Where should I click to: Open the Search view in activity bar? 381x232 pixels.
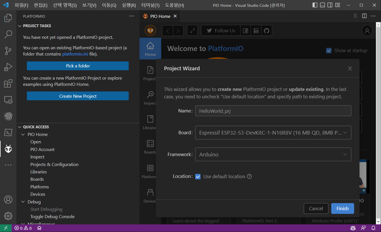(x=8, y=35)
